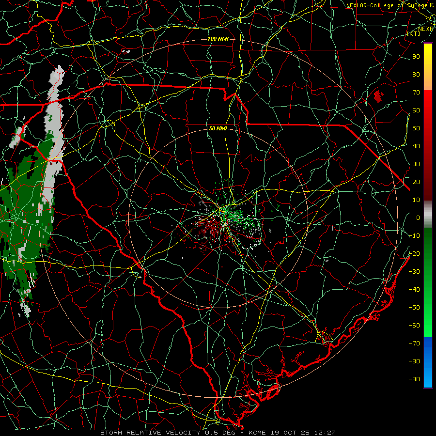Screen dimensions: 436x436
Task: Click the positive 20 value on velocity scale
Action: (x=416, y=182)
